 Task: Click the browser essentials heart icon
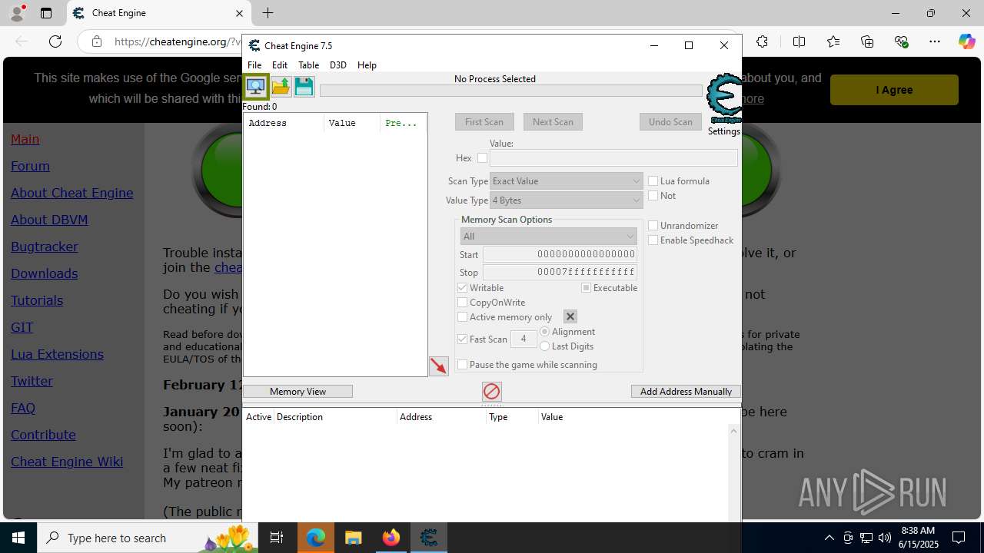[x=901, y=41]
